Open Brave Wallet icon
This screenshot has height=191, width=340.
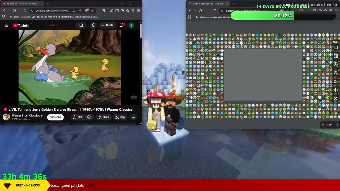coord(122,11)
